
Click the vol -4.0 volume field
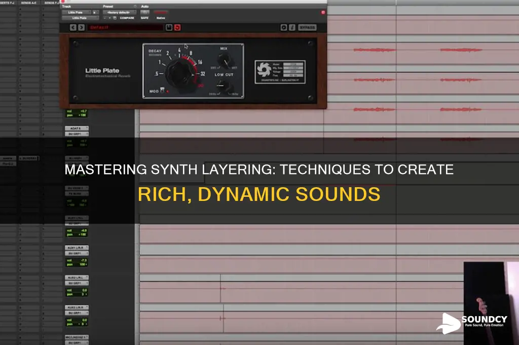click(x=77, y=231)
